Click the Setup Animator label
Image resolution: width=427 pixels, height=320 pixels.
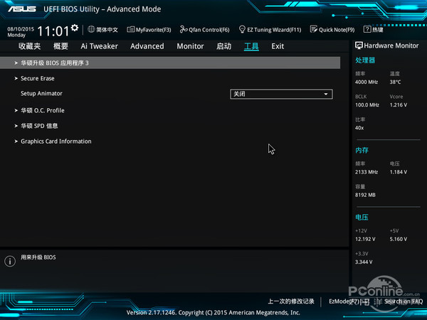[41, 93]
